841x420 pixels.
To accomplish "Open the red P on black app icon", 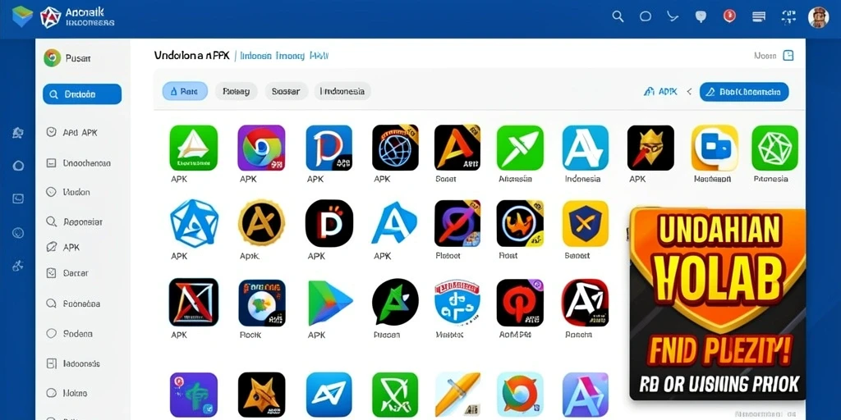I will point(520,303).
